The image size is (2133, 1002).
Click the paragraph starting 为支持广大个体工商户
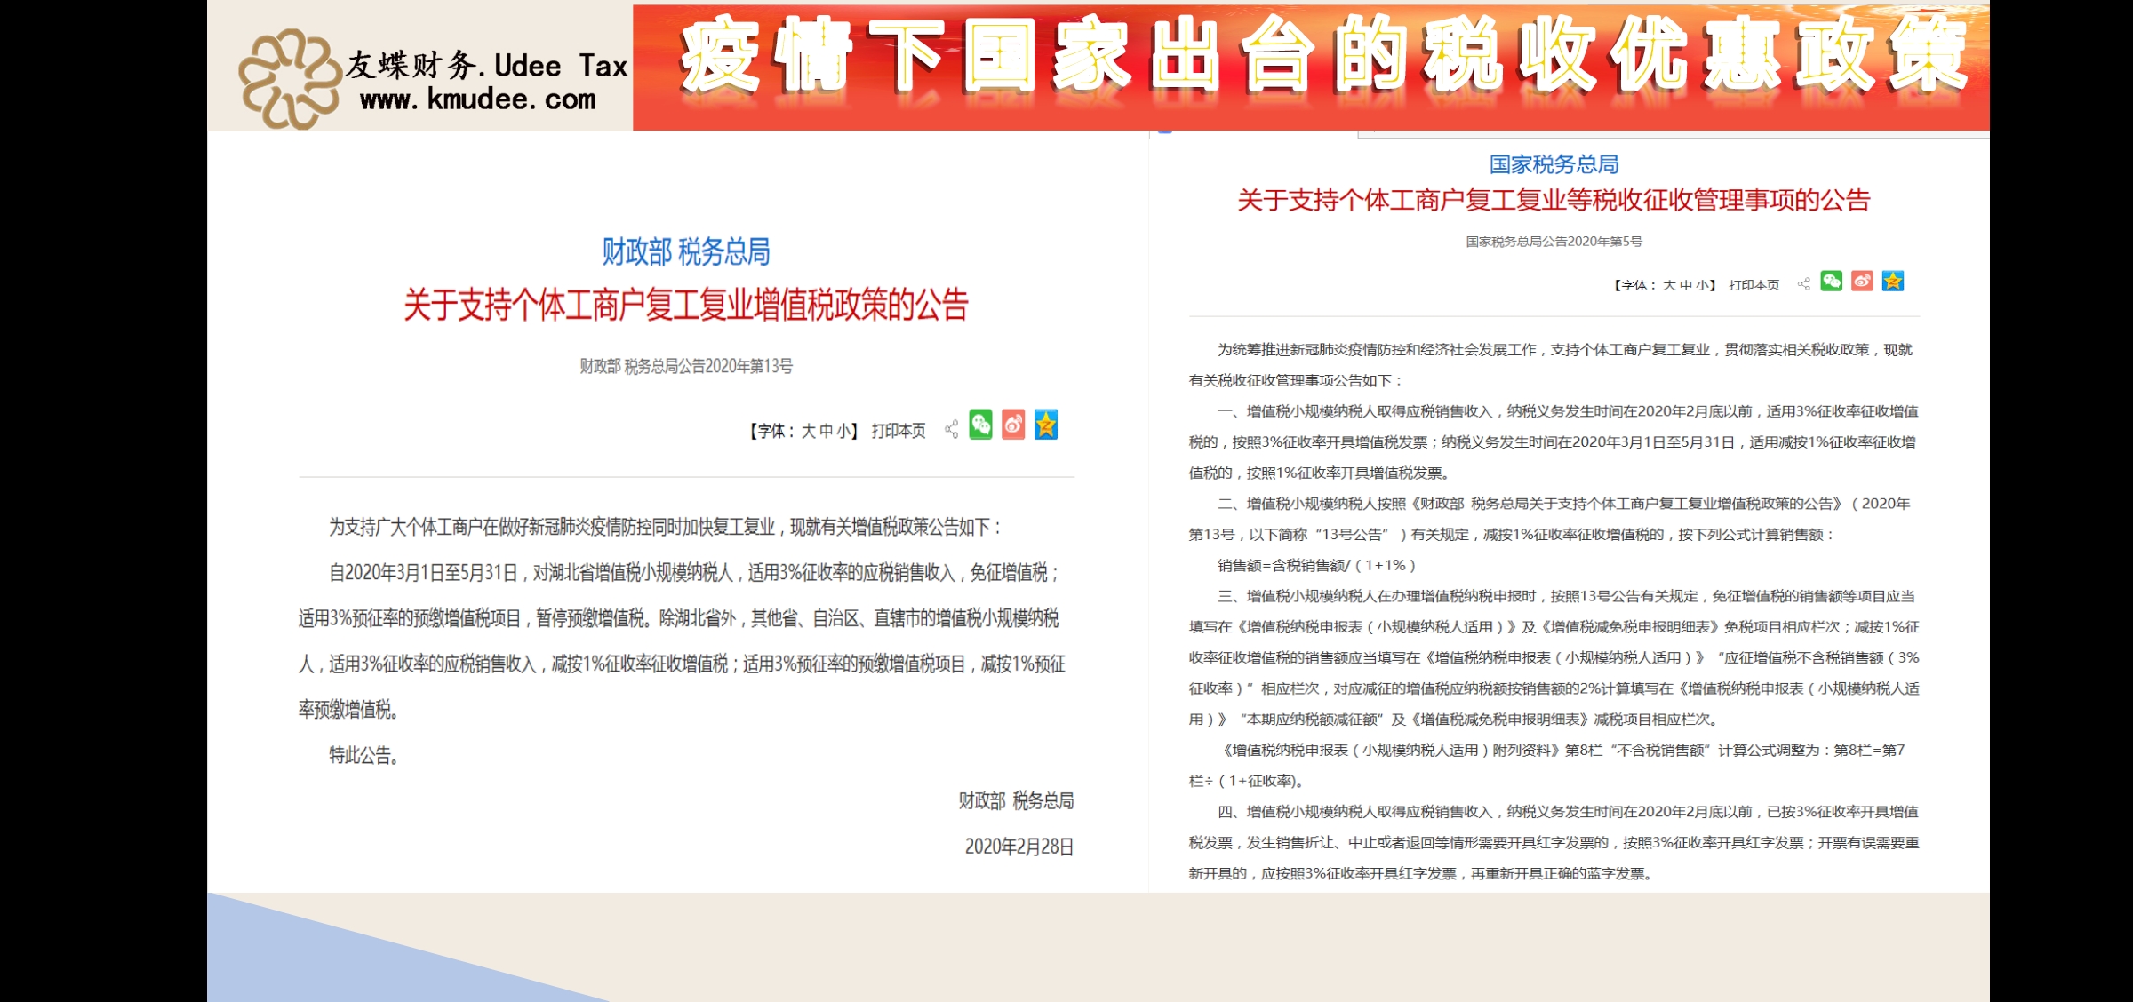pos(667,528)
